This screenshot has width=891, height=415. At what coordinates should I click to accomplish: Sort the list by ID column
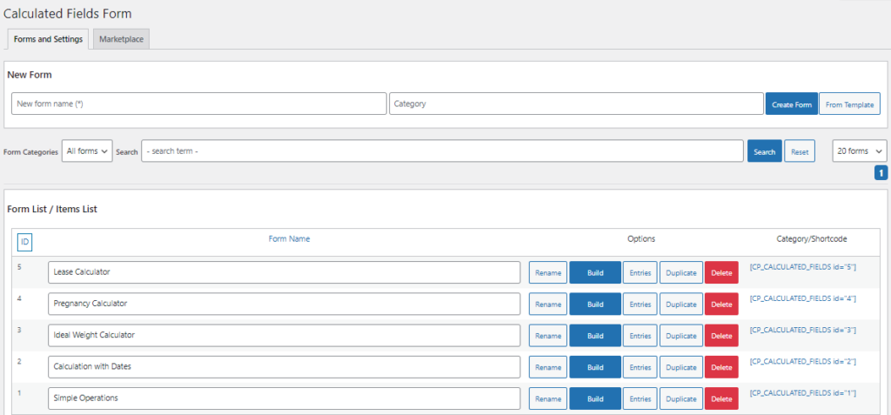(24, 241)
